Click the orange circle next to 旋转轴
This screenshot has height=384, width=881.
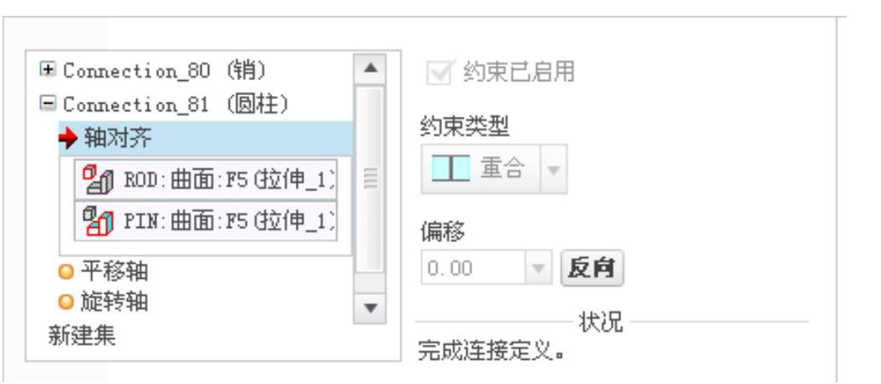pyautogui.click(x=66, y=302)
